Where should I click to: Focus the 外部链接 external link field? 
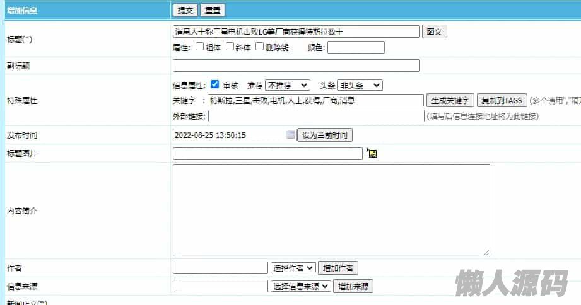(x=316, y=116)
